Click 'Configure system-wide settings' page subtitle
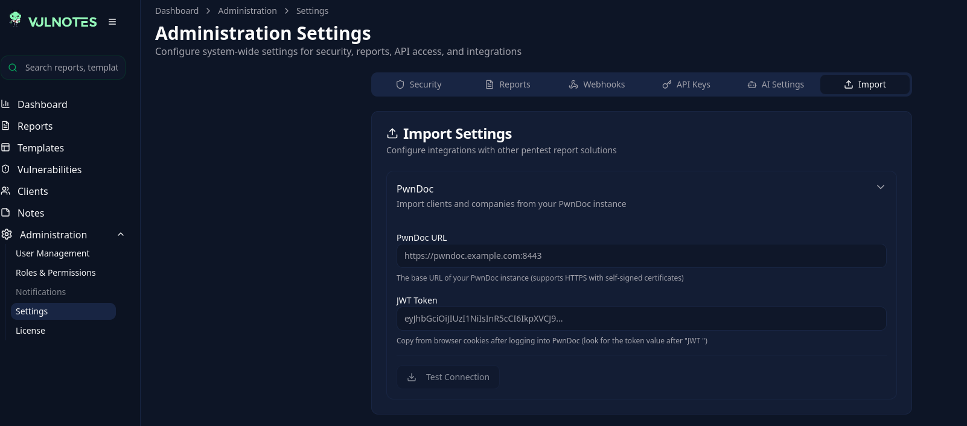This screenshot has height=426, width=967. point(338,52)
